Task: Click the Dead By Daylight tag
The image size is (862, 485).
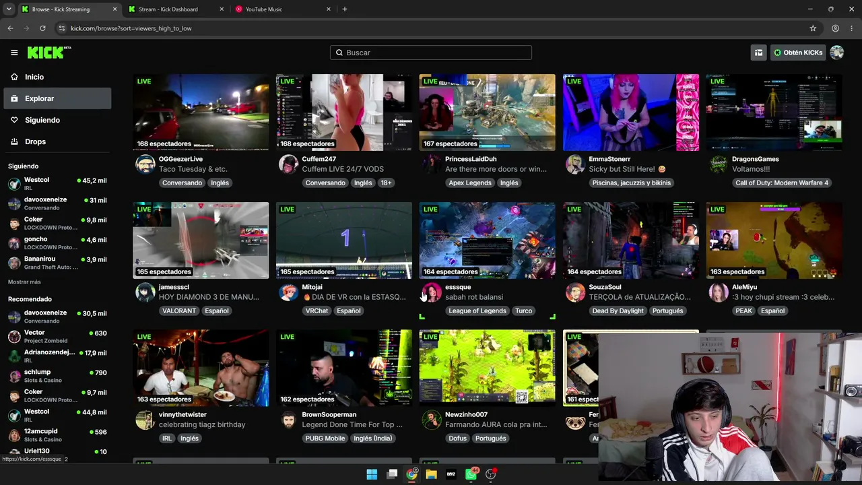Action: (618, 311)
